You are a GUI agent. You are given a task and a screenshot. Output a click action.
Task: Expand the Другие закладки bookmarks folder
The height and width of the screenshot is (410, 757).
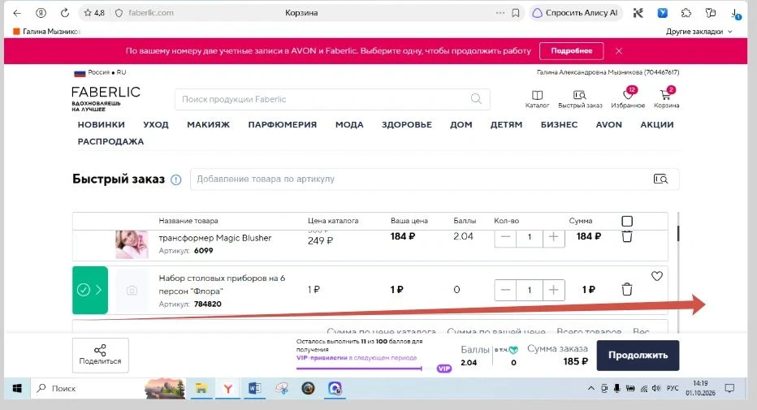pos(699,32)
